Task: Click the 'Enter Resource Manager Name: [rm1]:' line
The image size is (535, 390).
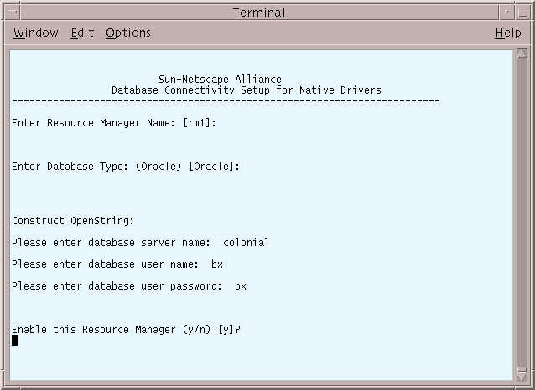Action: click(114, 123)
